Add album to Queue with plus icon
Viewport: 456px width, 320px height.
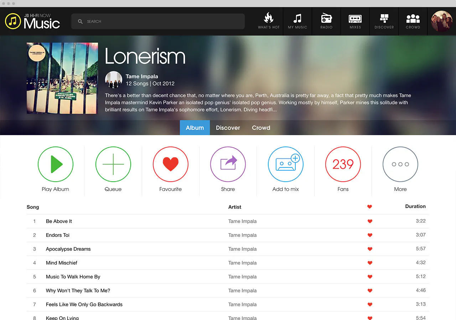point(113,164)
